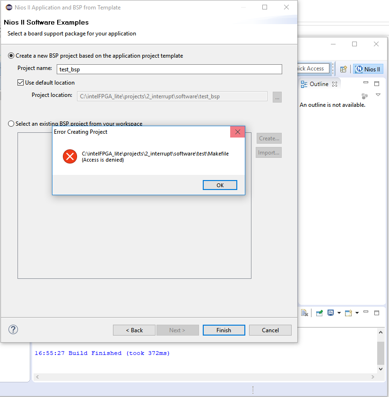Click the 'An outline is not available.' text
Screen dimensions: 389x397
[x=332, y=105]
